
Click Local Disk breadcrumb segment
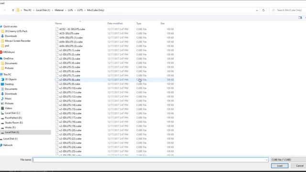point(43,10)
